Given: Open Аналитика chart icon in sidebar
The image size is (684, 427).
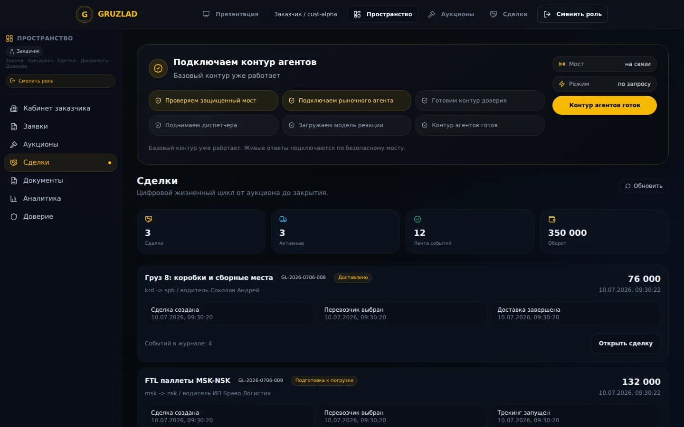Looking at the screenshot, I should (x=14, y=198).
